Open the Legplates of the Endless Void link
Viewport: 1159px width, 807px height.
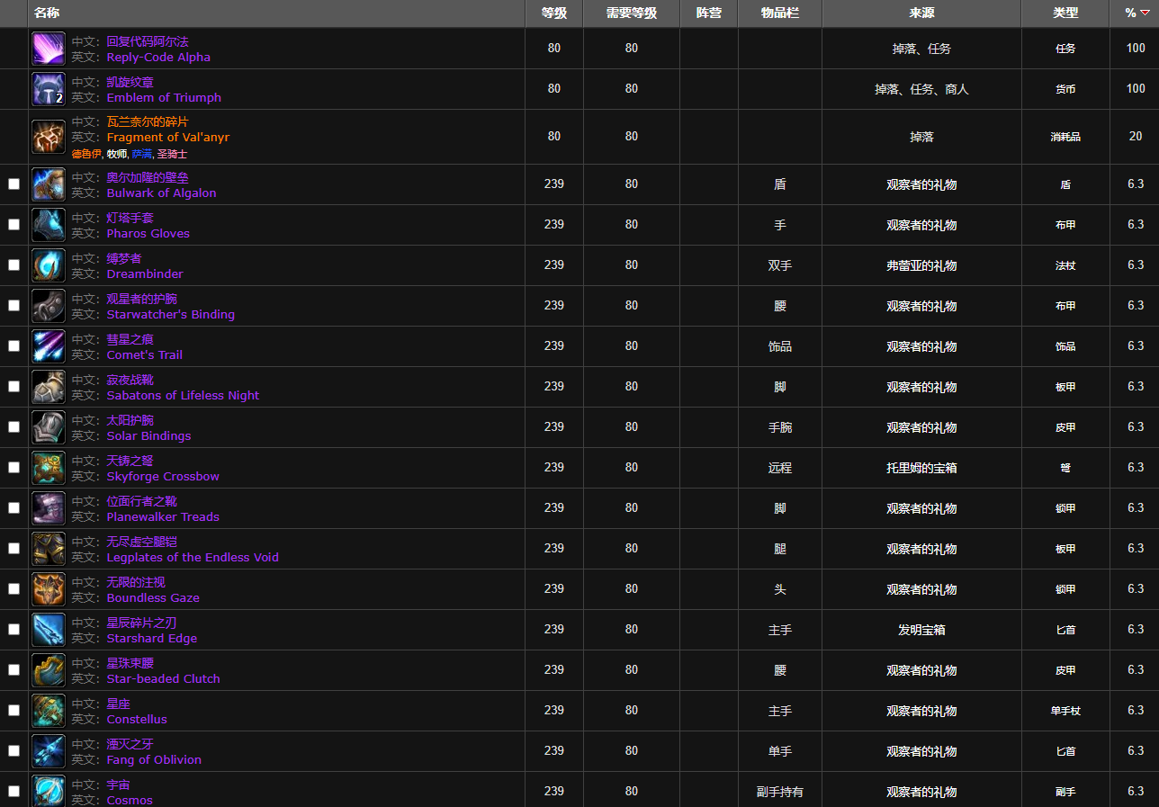click(193, 558)
